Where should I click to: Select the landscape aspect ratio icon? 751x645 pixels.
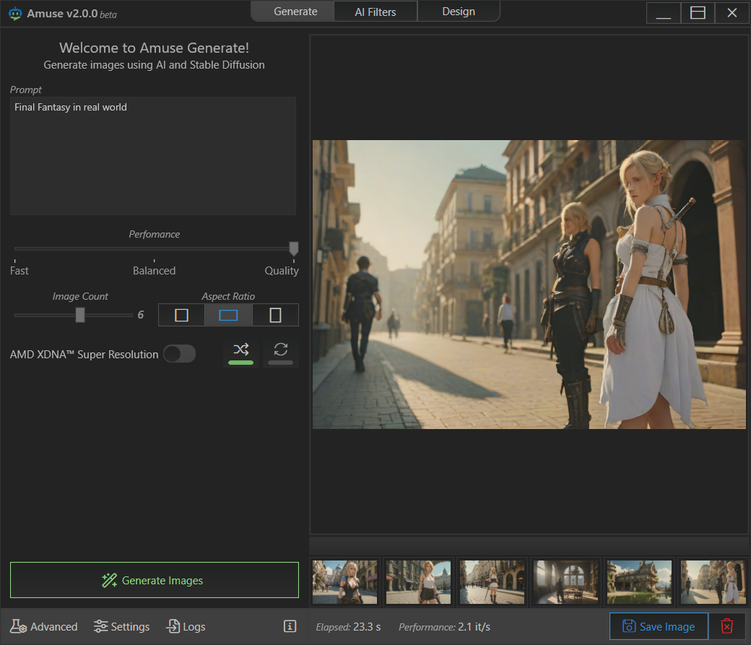(228, 315)
